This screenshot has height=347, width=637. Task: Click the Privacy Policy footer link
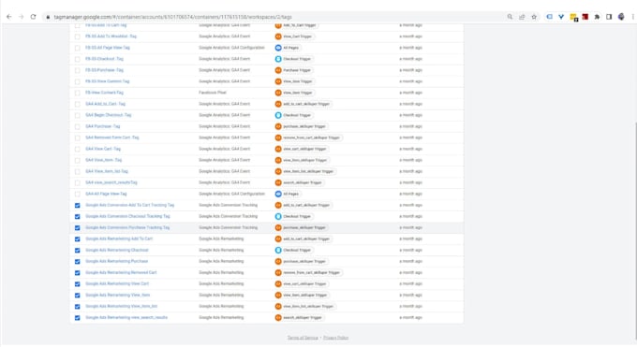click(x=336, y=338)
